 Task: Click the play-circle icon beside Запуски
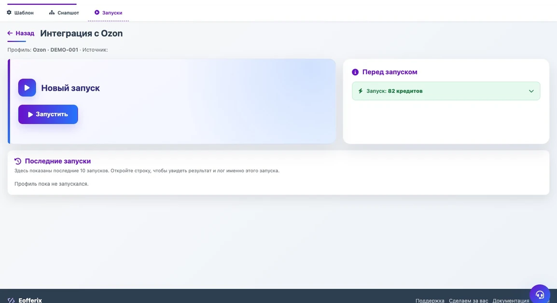97,13
